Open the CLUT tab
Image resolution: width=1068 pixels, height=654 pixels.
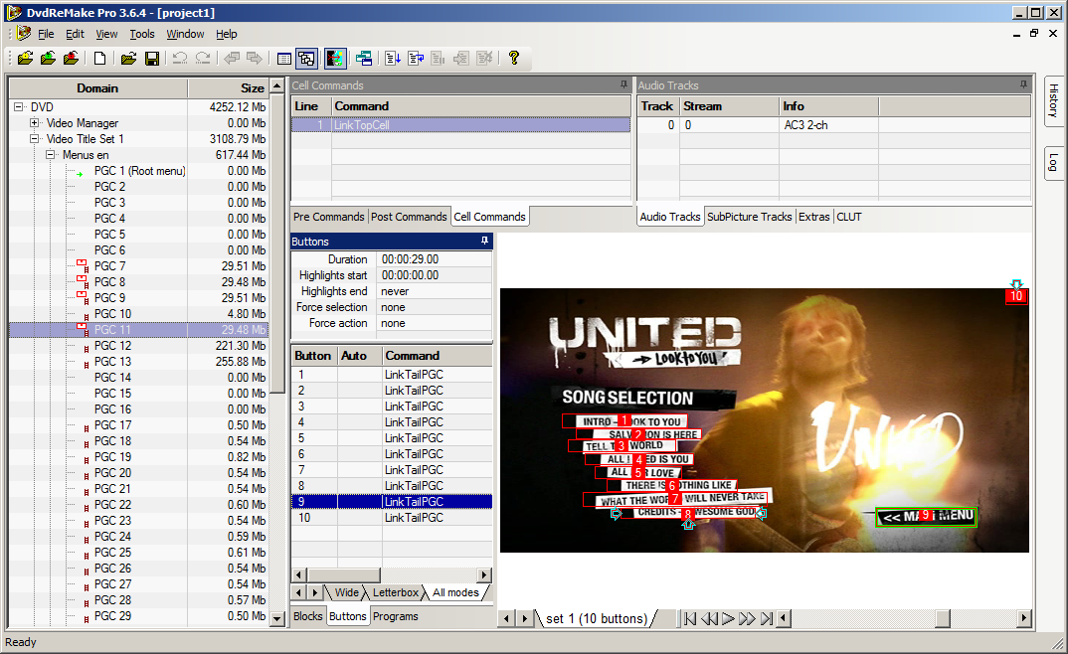pos(849,217)
